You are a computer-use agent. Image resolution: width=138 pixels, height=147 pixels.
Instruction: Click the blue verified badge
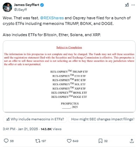pyautogui.click(x=42, y=5)
